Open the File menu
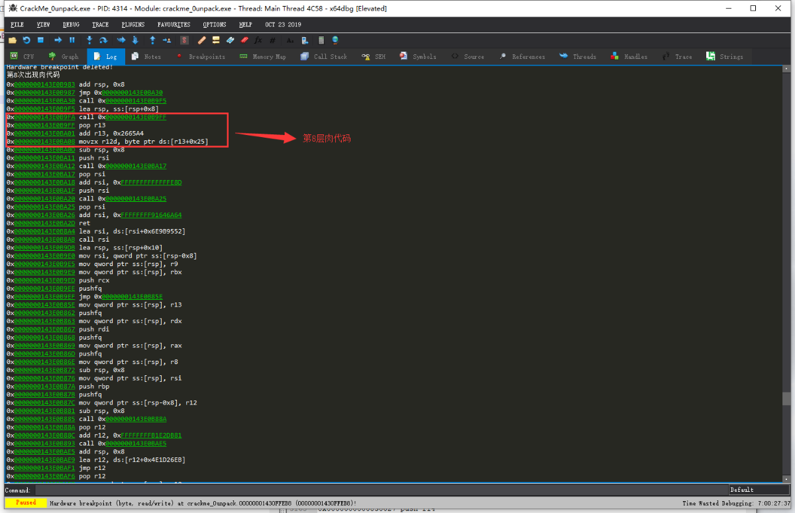The image size is (795, 513). click(x=17, y=24)
